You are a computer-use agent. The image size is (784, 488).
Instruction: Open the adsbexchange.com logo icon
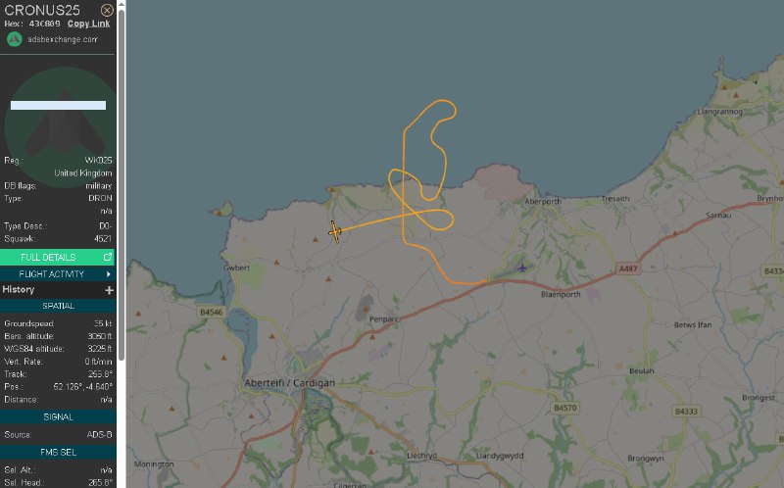click(x=15, y=39)
